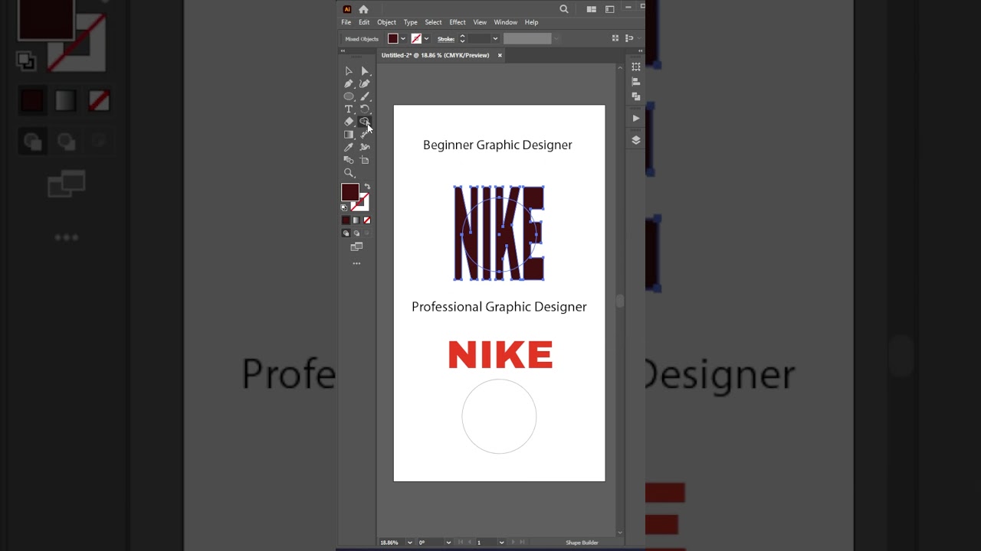
Task: Enable Draw Normal mode
Action: pos(346,233)
